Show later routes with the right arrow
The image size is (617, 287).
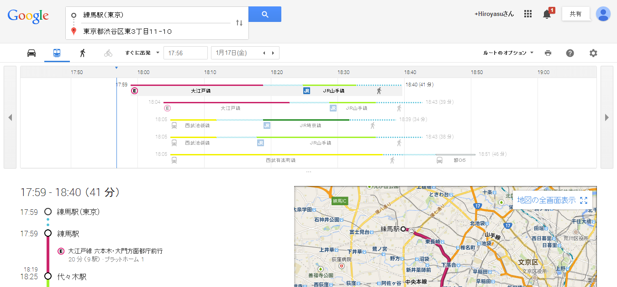click(x=607, y=117)
